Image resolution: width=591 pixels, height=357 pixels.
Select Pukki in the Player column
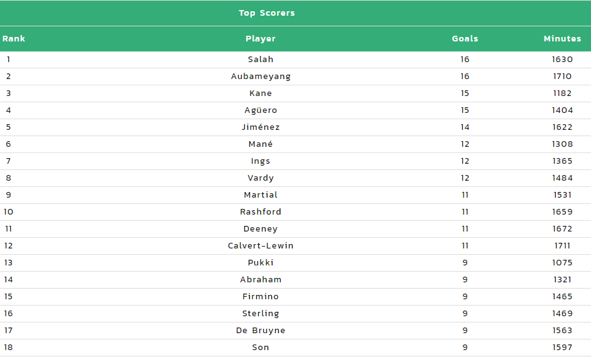click(x=261, y=262)
